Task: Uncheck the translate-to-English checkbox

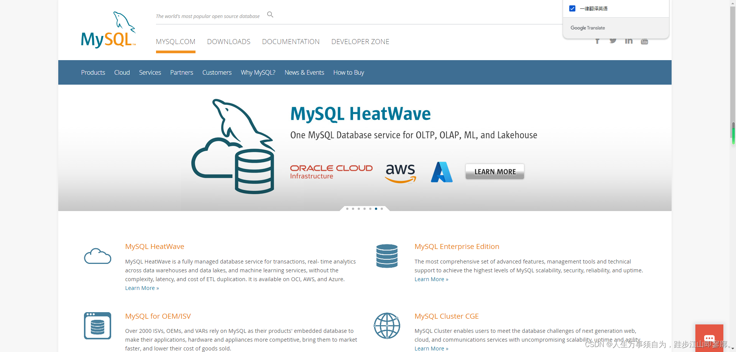Action: (x=572, y=8)
